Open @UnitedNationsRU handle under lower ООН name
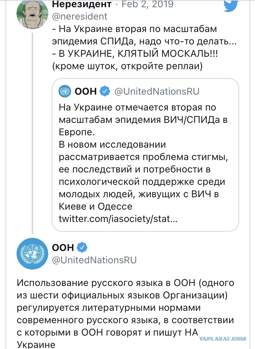This screenshot has height=349, width=255. [x=94, y=260]
